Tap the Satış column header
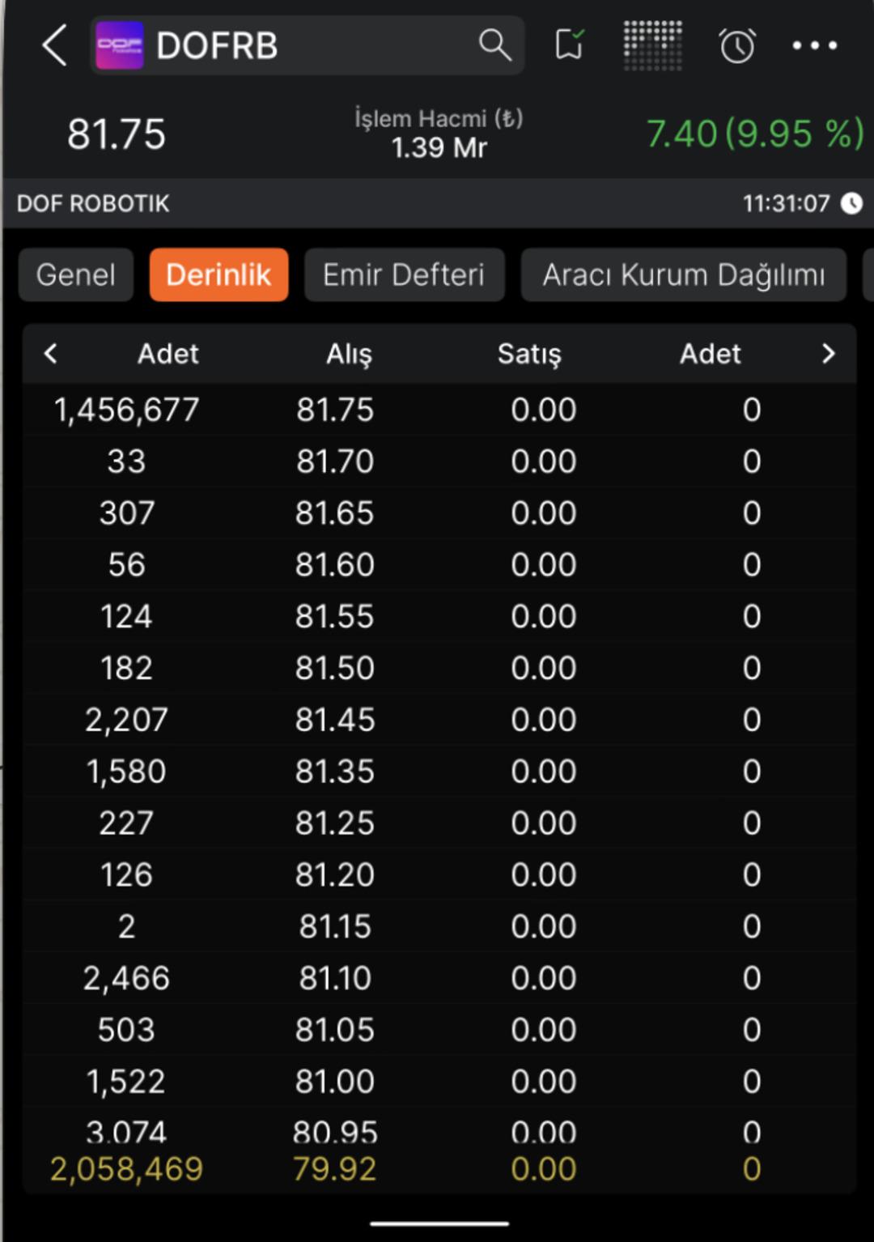Image resolution: width=874 pixels, height=1242 pixels. tap(529, 354)
